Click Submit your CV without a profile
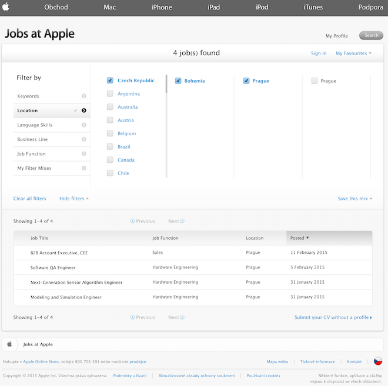The width and height of the screenshot is (388, 386). coord(333,317)
